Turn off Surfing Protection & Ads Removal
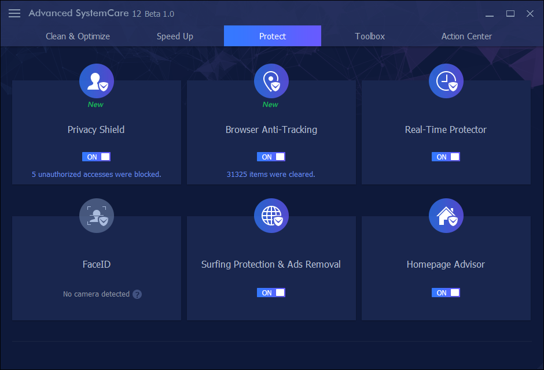544x370 pixels. click(x=271, y=293)
